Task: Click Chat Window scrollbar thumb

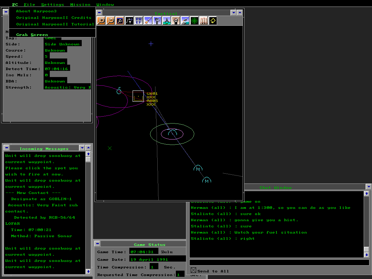Action: tap(367, 250)
